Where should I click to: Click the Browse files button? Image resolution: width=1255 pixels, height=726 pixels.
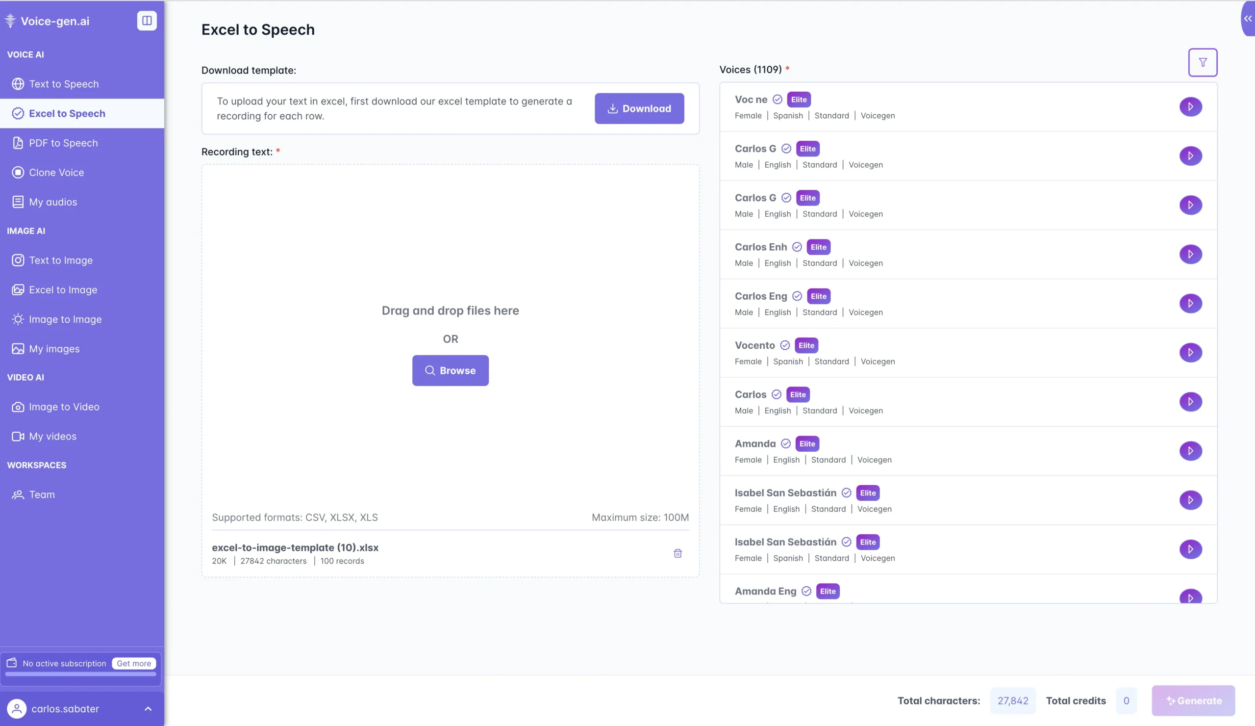click(450, 370)
